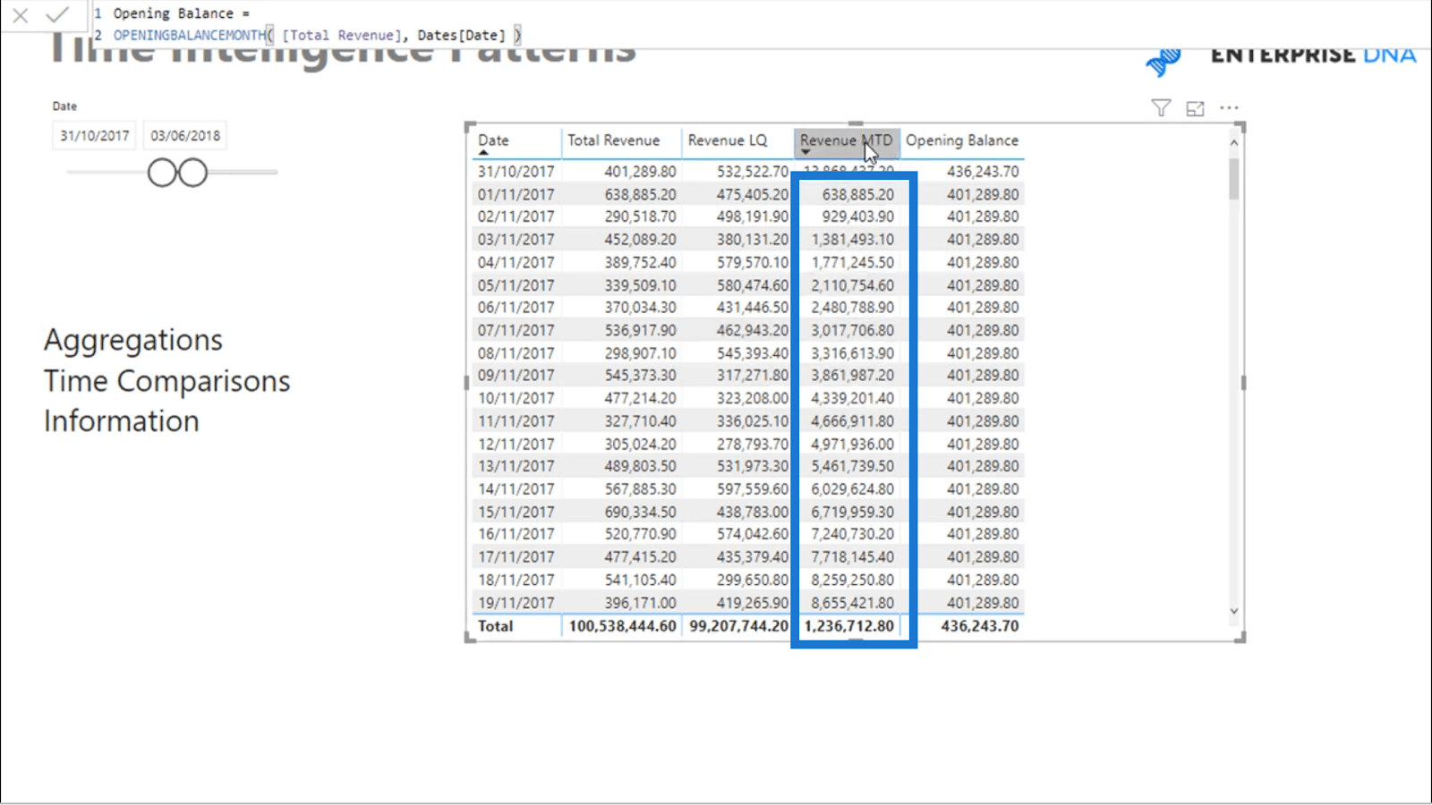The image size is (1432, 805).
Task: Select Revenue MTD value 1,771,245.50
Action: point(852,263)
